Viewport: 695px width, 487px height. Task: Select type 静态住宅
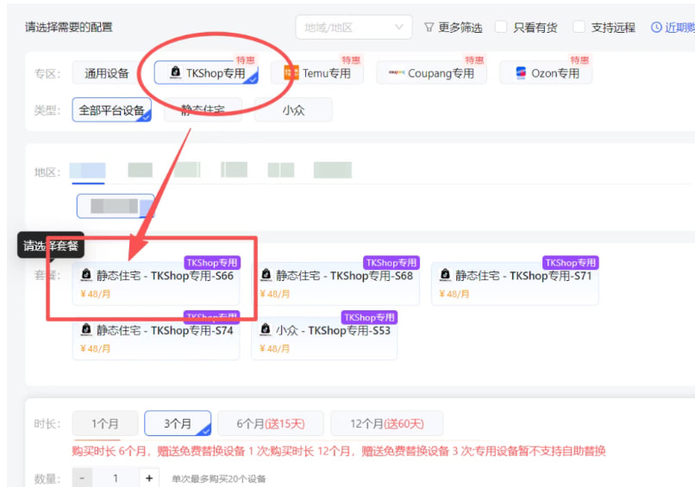click(203, 109)
